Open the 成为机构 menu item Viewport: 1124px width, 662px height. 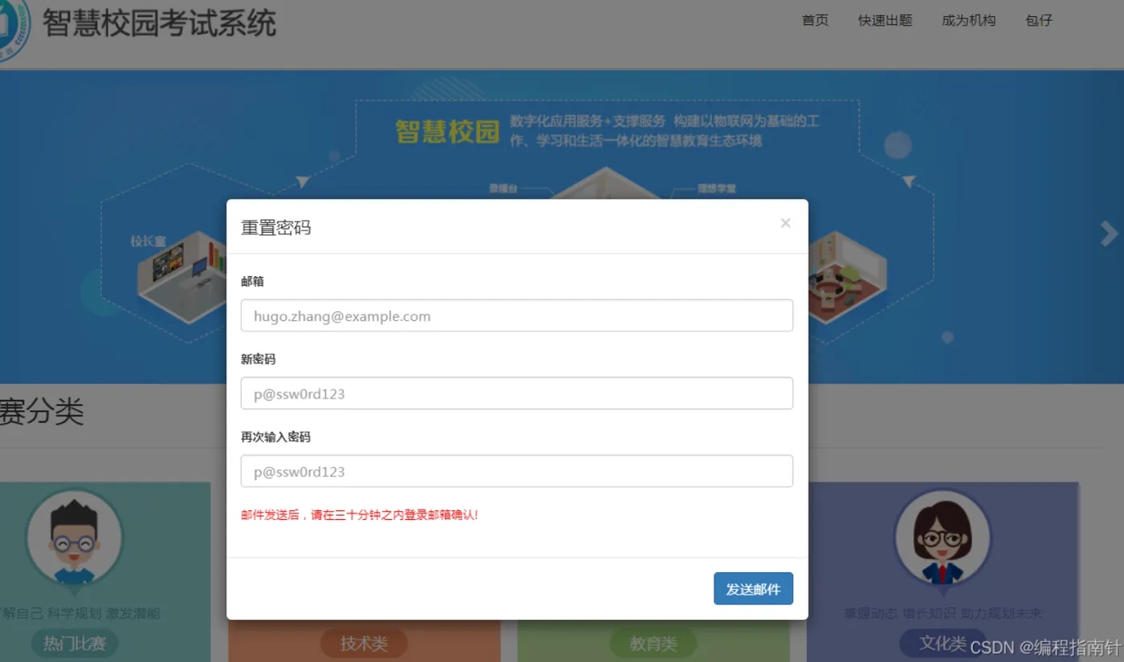(x=968, y=21)
